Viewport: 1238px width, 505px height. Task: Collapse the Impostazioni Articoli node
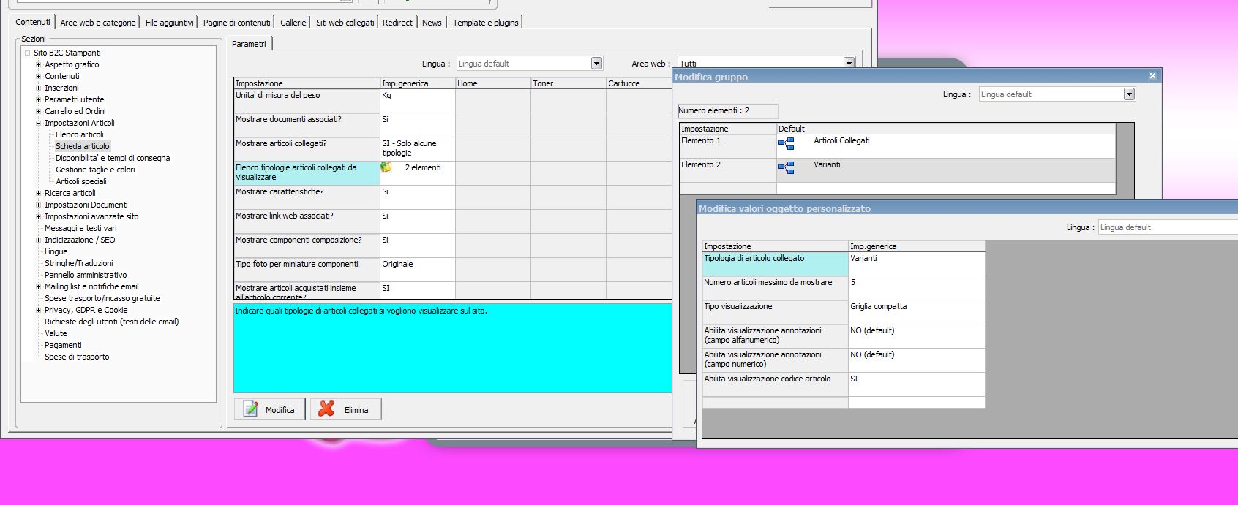(x=39, y=123)
